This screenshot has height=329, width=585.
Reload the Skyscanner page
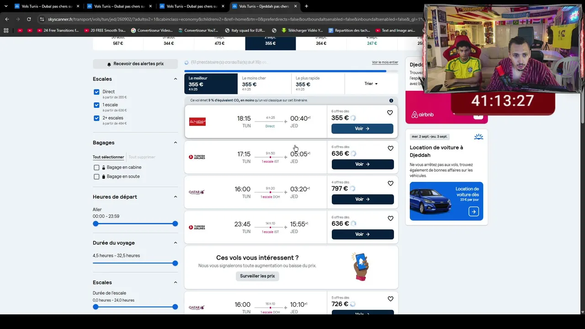(x=29, y=19)
